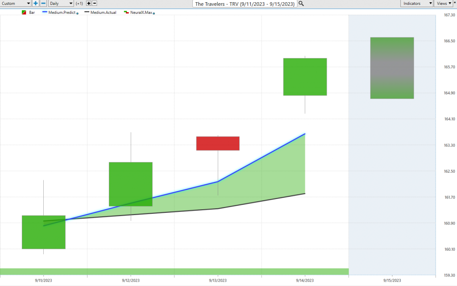
Task: Click the 9/13/2023 date axis label
Action: [x=218, y=281]
